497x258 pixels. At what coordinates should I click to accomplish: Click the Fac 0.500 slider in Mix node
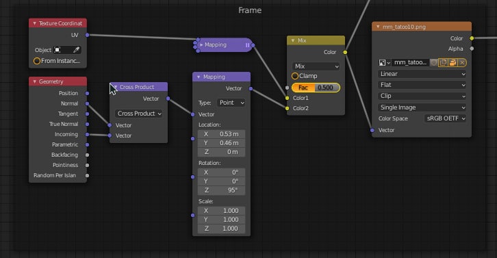pos(316,88)
